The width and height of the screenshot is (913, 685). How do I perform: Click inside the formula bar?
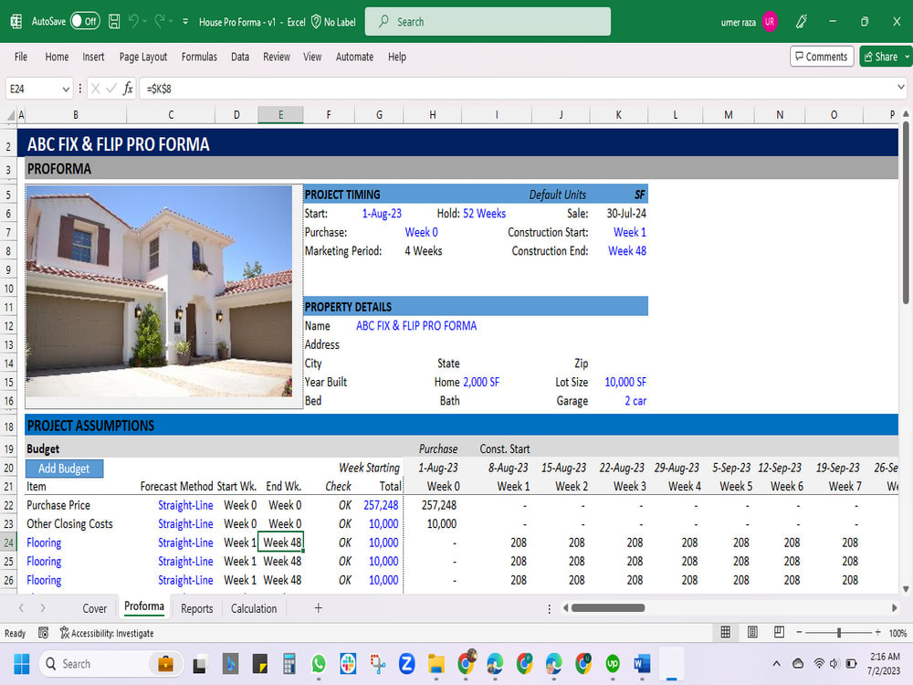(x=365, y=89)
